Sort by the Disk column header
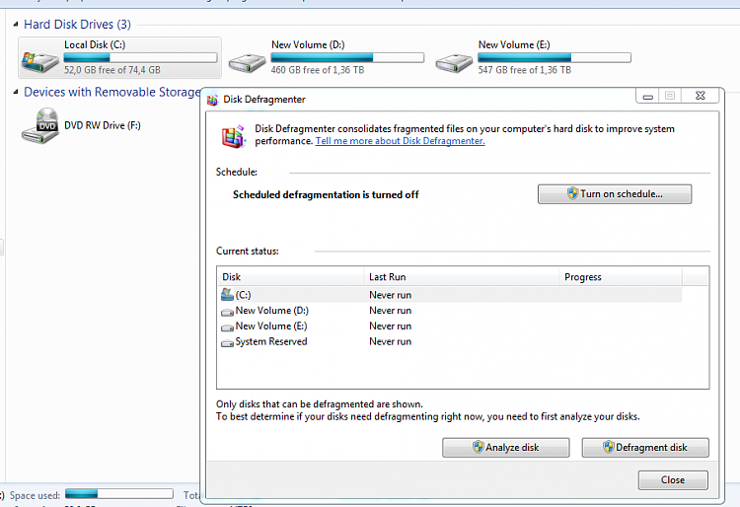Screen dimensions: 740x507 pos(290,277)
